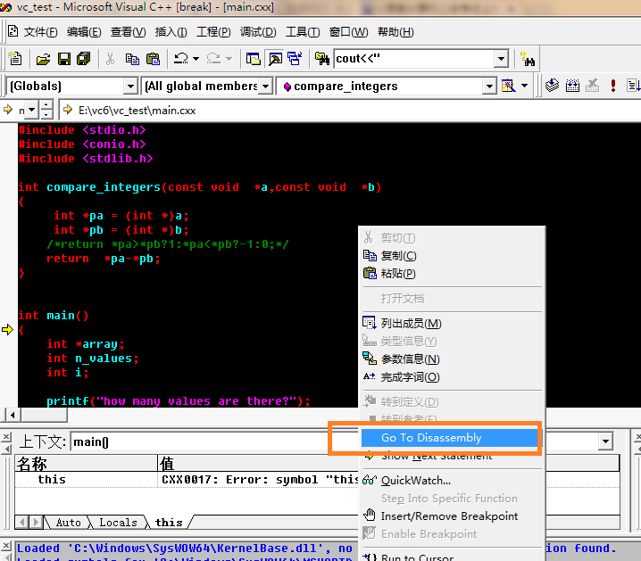641x561 pixels.
Task: Open the 工具(T) menu
Action: coord(303,31)
